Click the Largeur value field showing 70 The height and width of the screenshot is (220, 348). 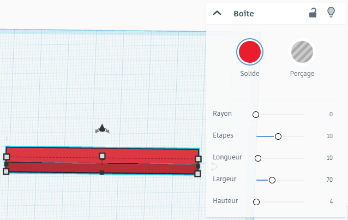[x=329, y=180]
